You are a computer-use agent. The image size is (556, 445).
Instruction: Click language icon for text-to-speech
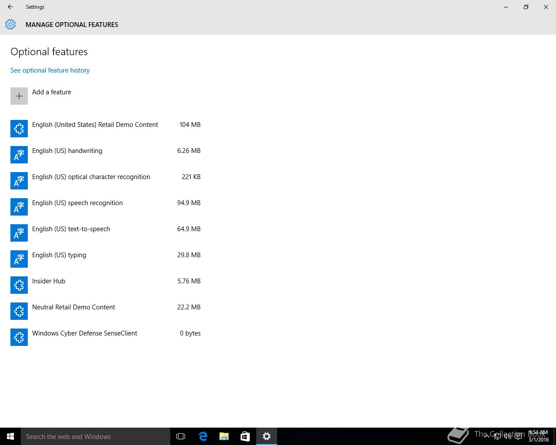[19, 233]
